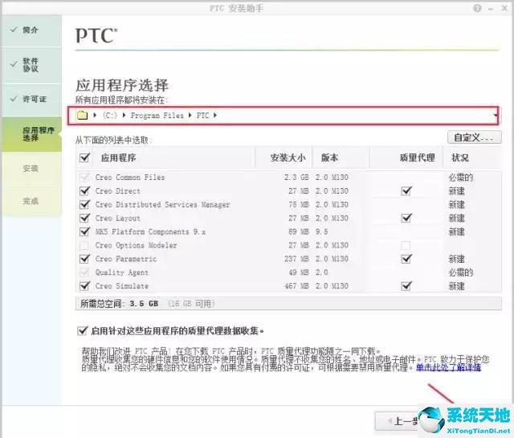514x438 pixels.
Task: Uncheck the Creo Direct application checkbox
Action: tap(84, 190)
